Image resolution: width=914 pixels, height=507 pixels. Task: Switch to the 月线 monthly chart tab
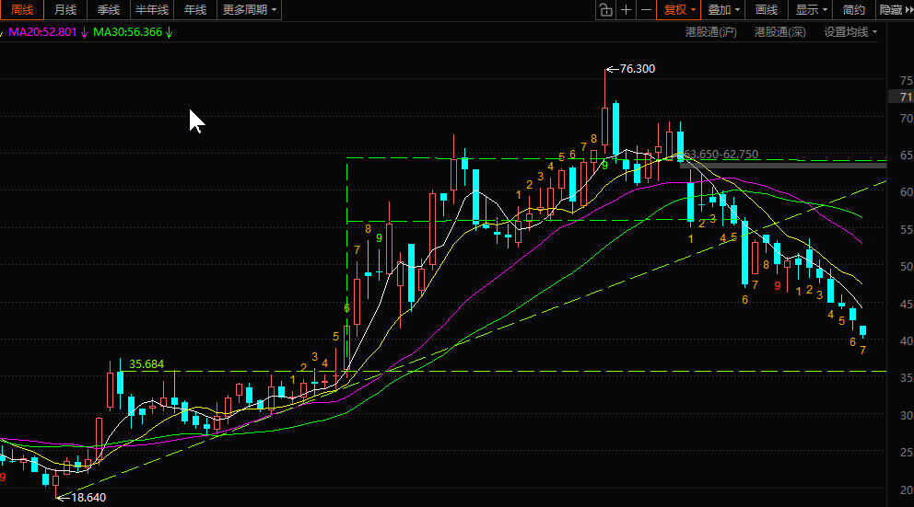(x=65, y=10)
